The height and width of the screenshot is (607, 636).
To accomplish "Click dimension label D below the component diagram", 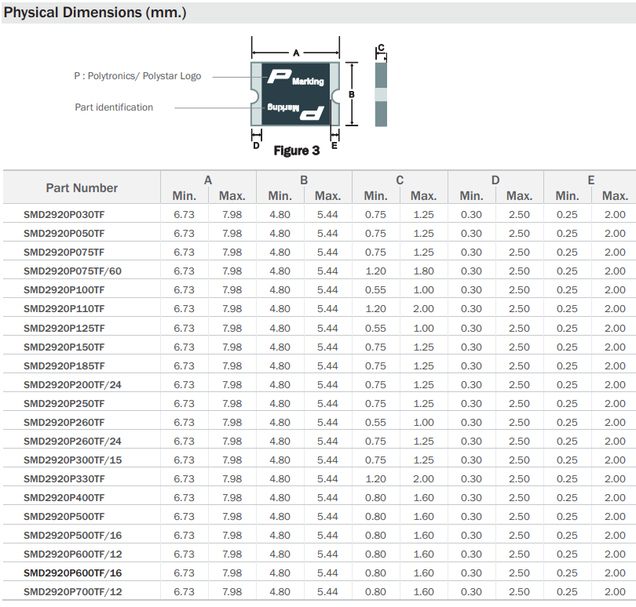I will (256, 145).
